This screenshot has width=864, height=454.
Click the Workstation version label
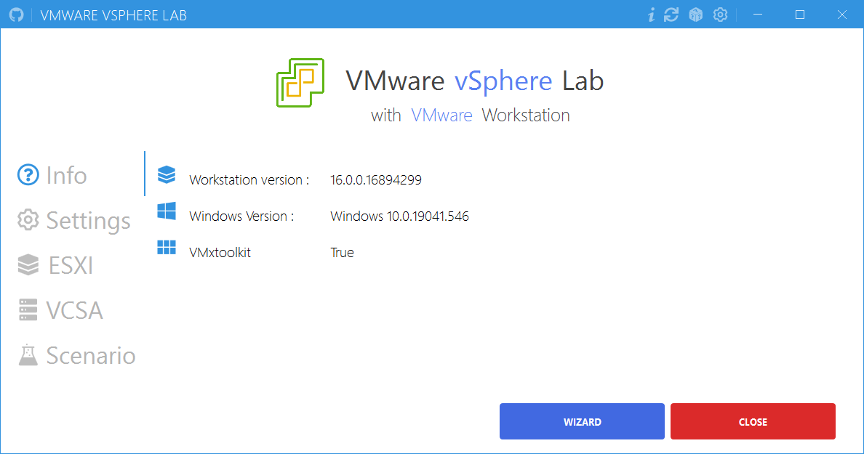(249, 180)
